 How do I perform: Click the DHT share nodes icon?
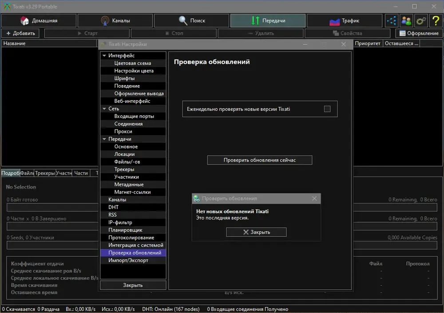tap(392, 21)
